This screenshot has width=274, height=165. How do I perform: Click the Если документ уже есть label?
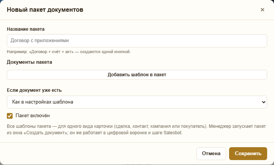(34, 90)
